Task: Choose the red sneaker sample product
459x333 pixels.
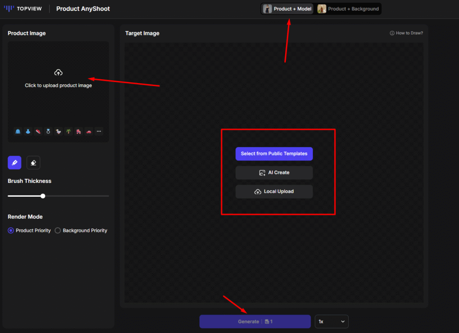Action: (x=38, y=132)
